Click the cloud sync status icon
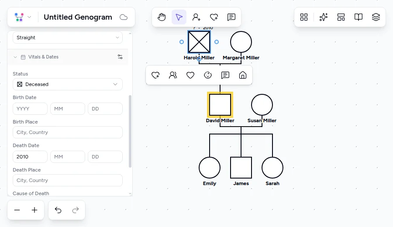 [123, 17]
